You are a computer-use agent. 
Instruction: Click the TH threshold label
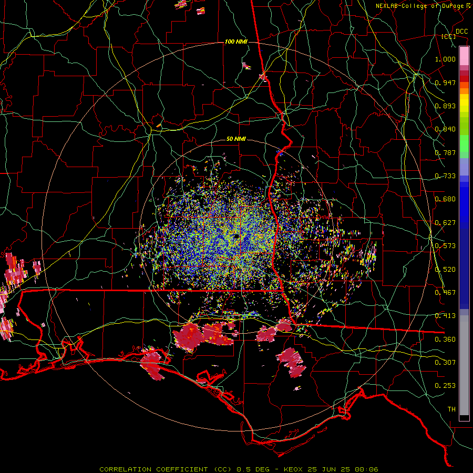click(x=451, y=409)
